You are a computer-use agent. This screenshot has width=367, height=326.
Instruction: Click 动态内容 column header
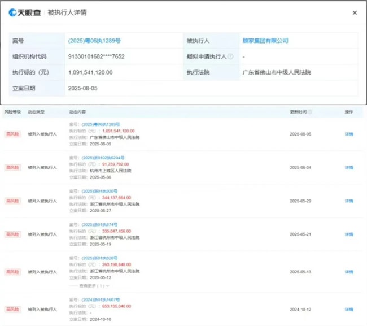77,112
